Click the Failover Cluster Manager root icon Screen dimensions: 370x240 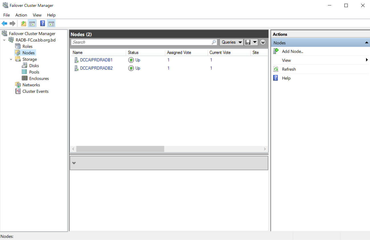click(5, 33)
